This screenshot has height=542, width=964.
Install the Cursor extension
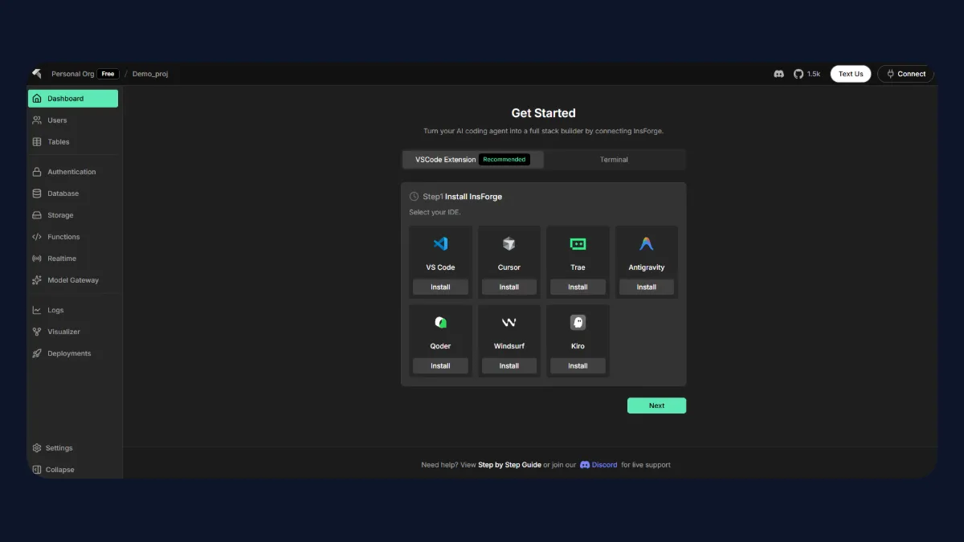[x=509, y=287]
